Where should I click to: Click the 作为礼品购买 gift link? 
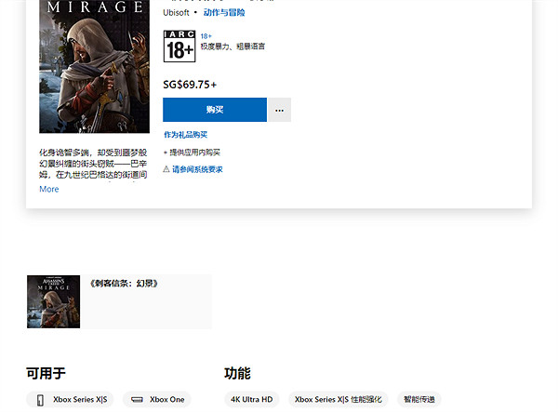tap(185, 135)
